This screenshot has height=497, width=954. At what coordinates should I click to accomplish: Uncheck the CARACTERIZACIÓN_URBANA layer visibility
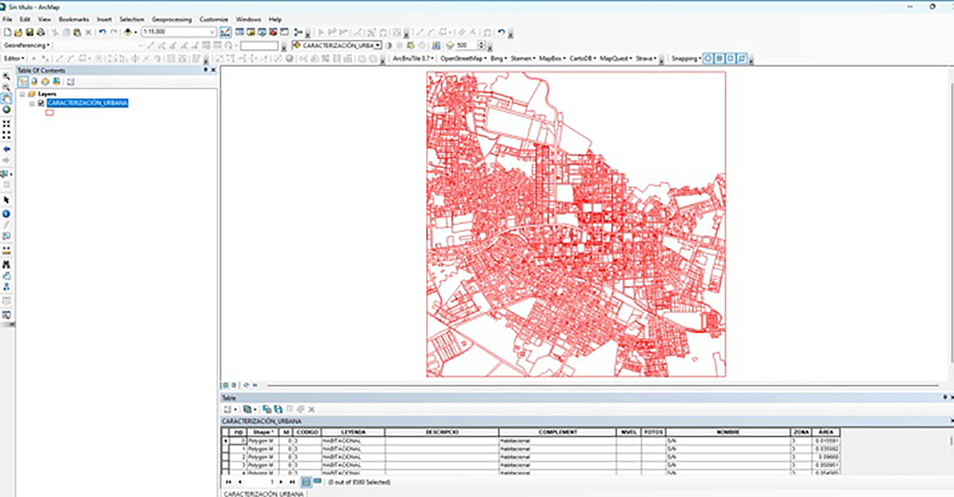click(x=41, y=103)
